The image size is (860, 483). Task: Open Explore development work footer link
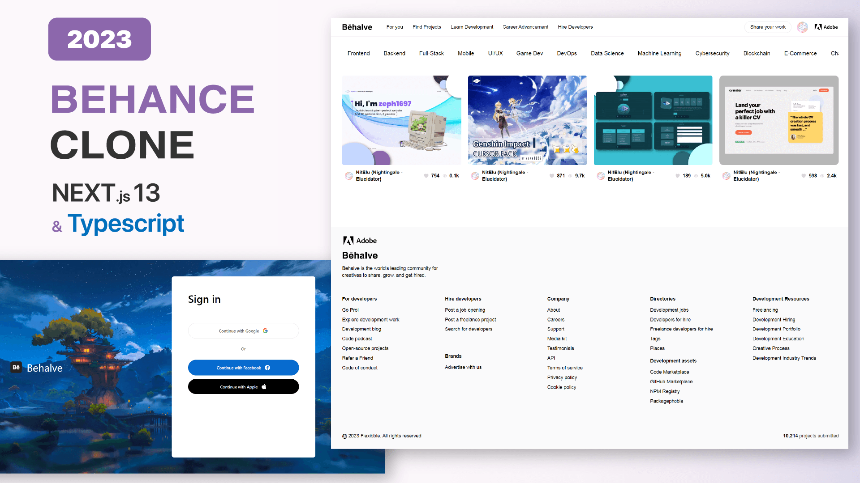tap(370, 320)
